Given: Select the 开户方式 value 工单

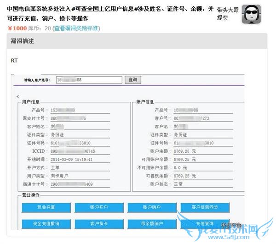Looking at the screenshot, I should pos(55,168).
